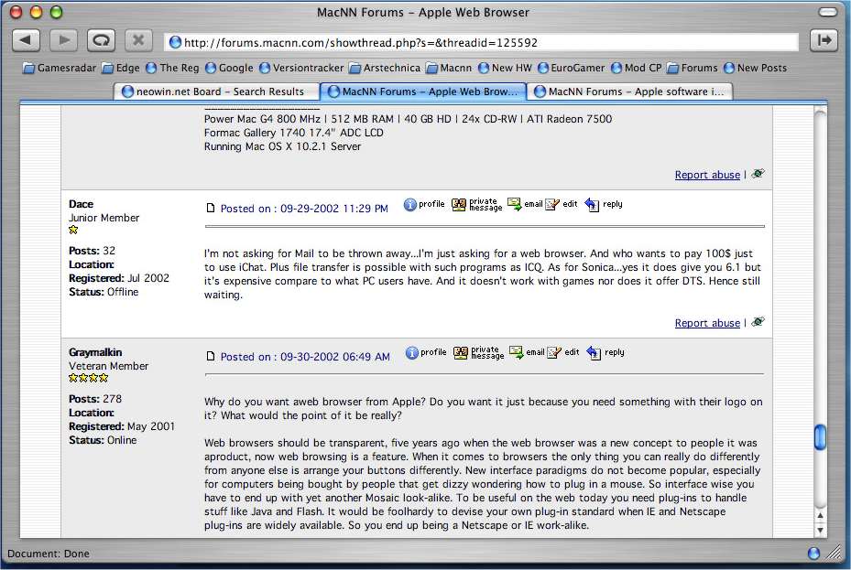Click 'Running Mac OS X 10.2.1 Server' signature text
Viewport: 851px width, 570px height.
(282, 146)
